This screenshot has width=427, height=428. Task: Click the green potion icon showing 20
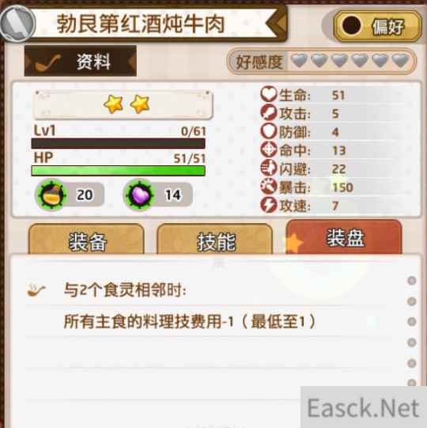(51, 195)
